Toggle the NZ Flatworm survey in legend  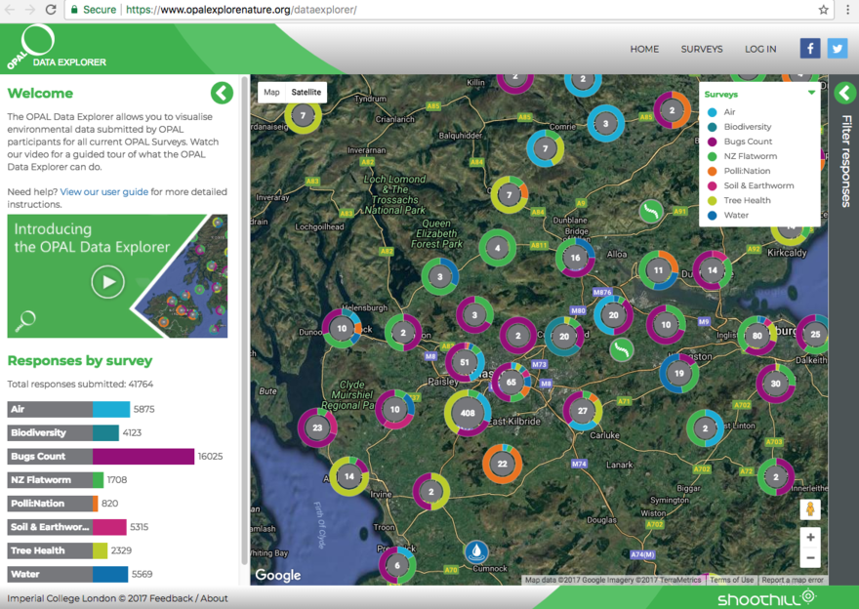click(x=742, y=156)
